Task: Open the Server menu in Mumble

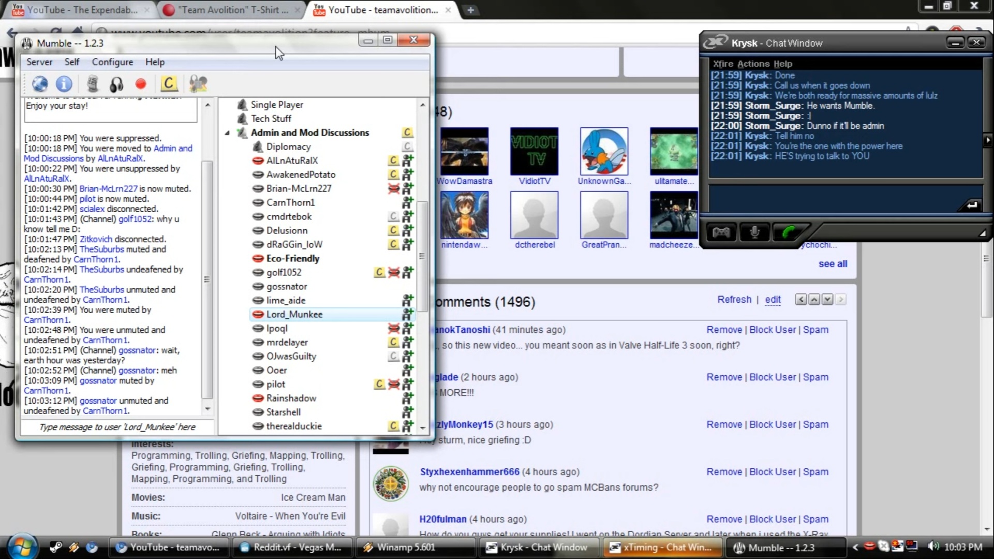Action: pos(39,62)
